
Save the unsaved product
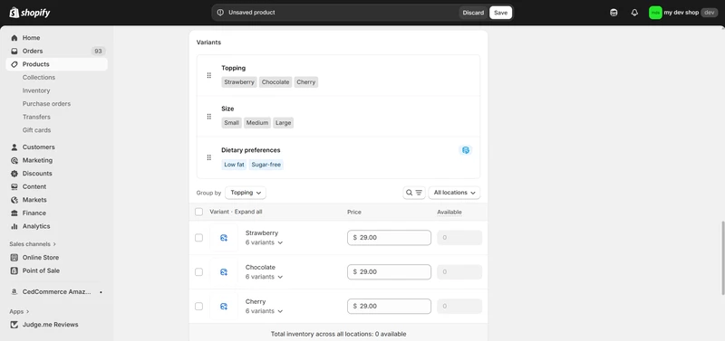501,13
